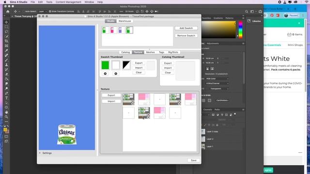
Task: Open the Centimeters units dropdown
Action: tap(222, 101)
